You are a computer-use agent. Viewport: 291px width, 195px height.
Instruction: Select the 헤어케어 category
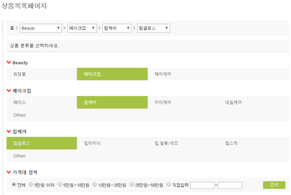[x=163, y=74]
